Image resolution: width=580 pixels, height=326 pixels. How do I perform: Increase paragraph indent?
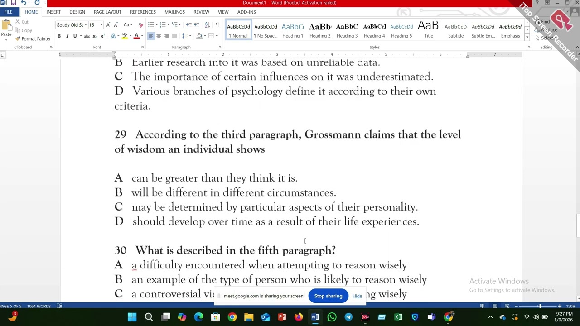(197, 25)
